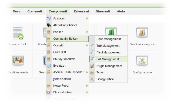The width and height of the screenshot is (171, 102).
Task: Expand the Acajoom submenu arrow
Action: click(x=87, y=18)
